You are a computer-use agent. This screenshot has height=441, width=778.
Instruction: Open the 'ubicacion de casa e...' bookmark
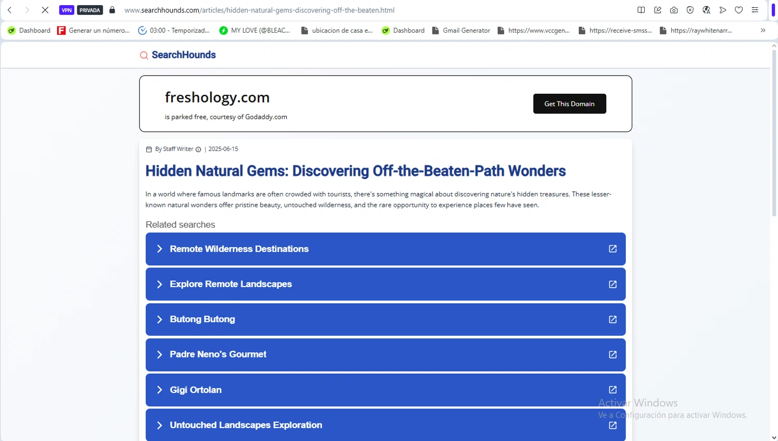coord(337,31)
